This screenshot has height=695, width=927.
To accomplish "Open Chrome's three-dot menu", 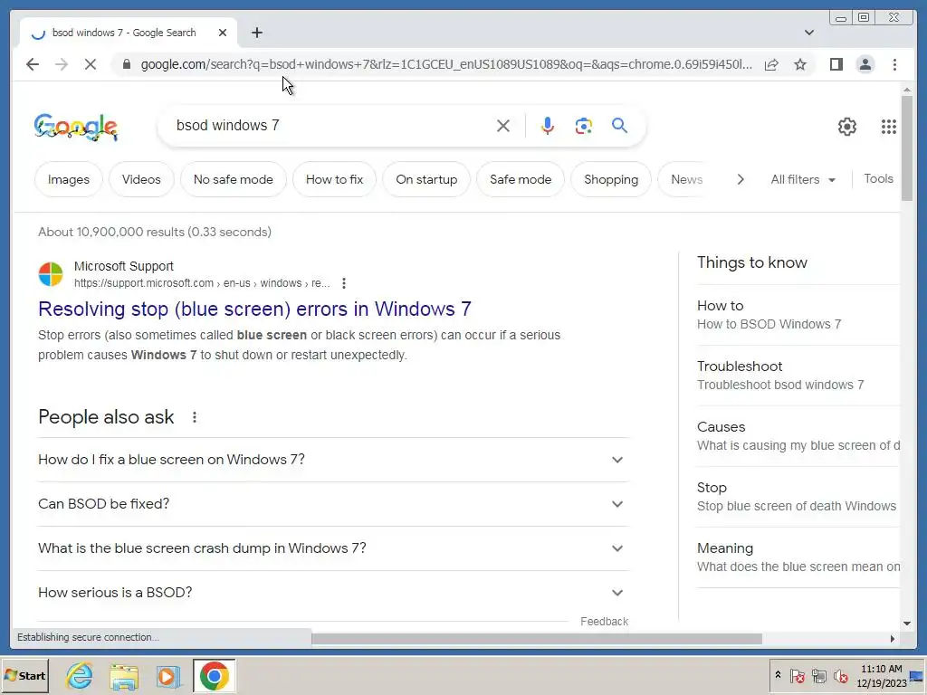I will 894,64.
